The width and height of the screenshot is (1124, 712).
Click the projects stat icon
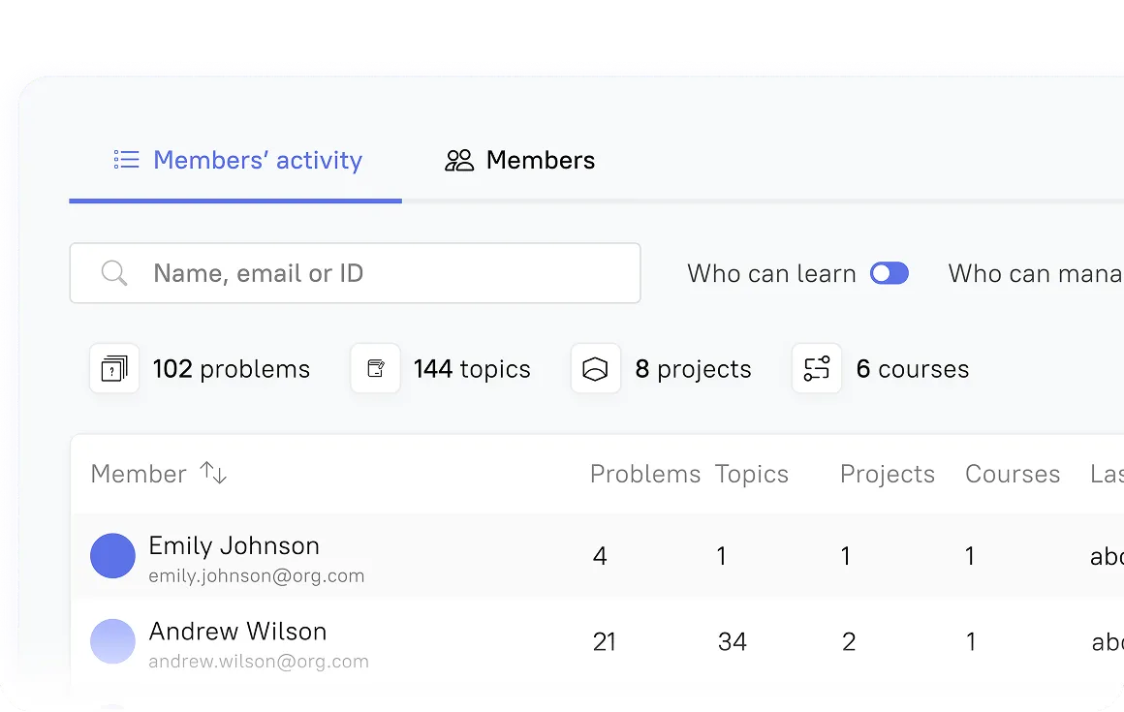click(596, 369)
